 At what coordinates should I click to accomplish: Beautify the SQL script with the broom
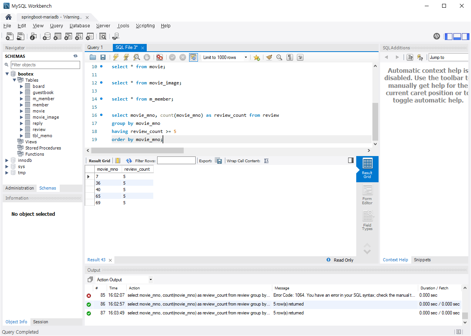pyautogui.click(x=269, y=57)
